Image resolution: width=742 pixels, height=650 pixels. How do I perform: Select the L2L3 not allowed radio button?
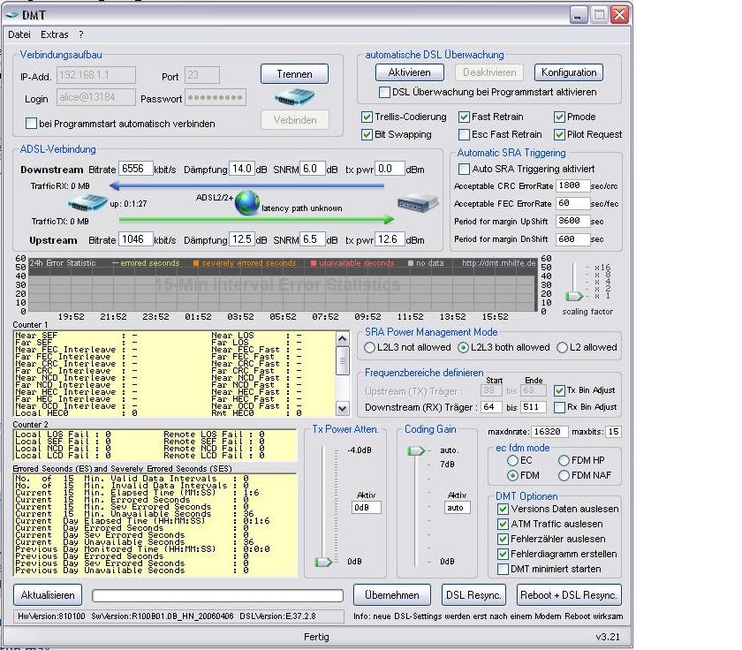tap(370, 348)
